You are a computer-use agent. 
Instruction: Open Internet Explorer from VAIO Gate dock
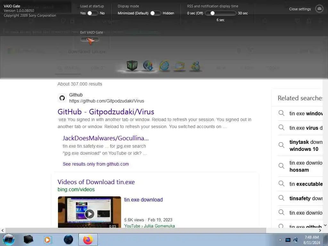[x=164, y=66]
